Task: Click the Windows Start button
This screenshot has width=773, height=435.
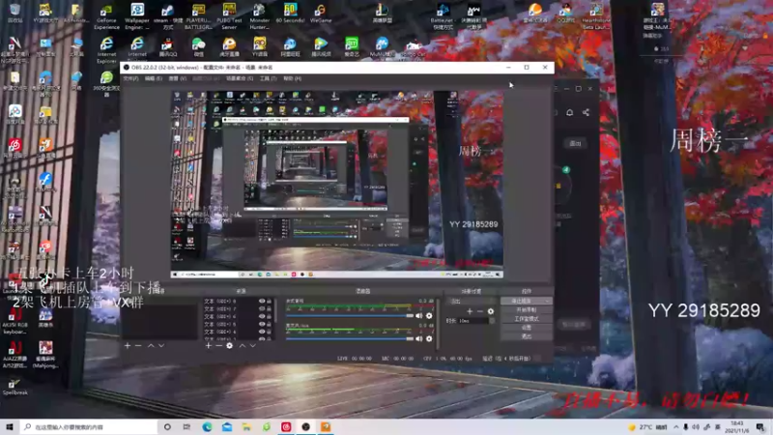Action: coord(10,427)
